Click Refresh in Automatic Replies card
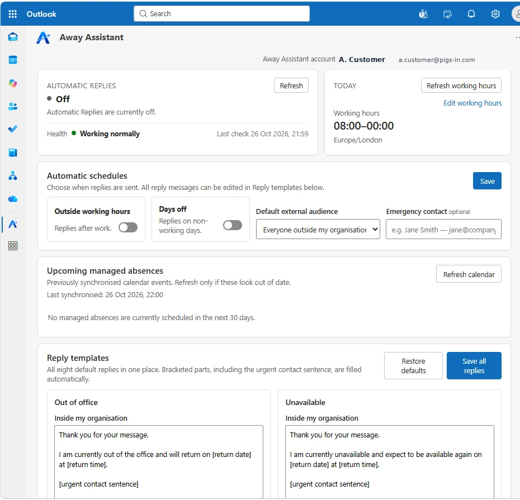Screen dimensions: 520x500 tap(291, 85)
